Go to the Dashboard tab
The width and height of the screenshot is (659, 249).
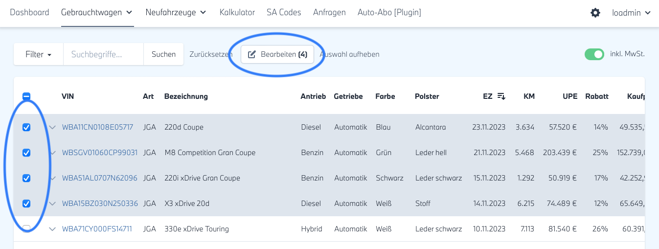pyautogui.click(x=29, y=13)
